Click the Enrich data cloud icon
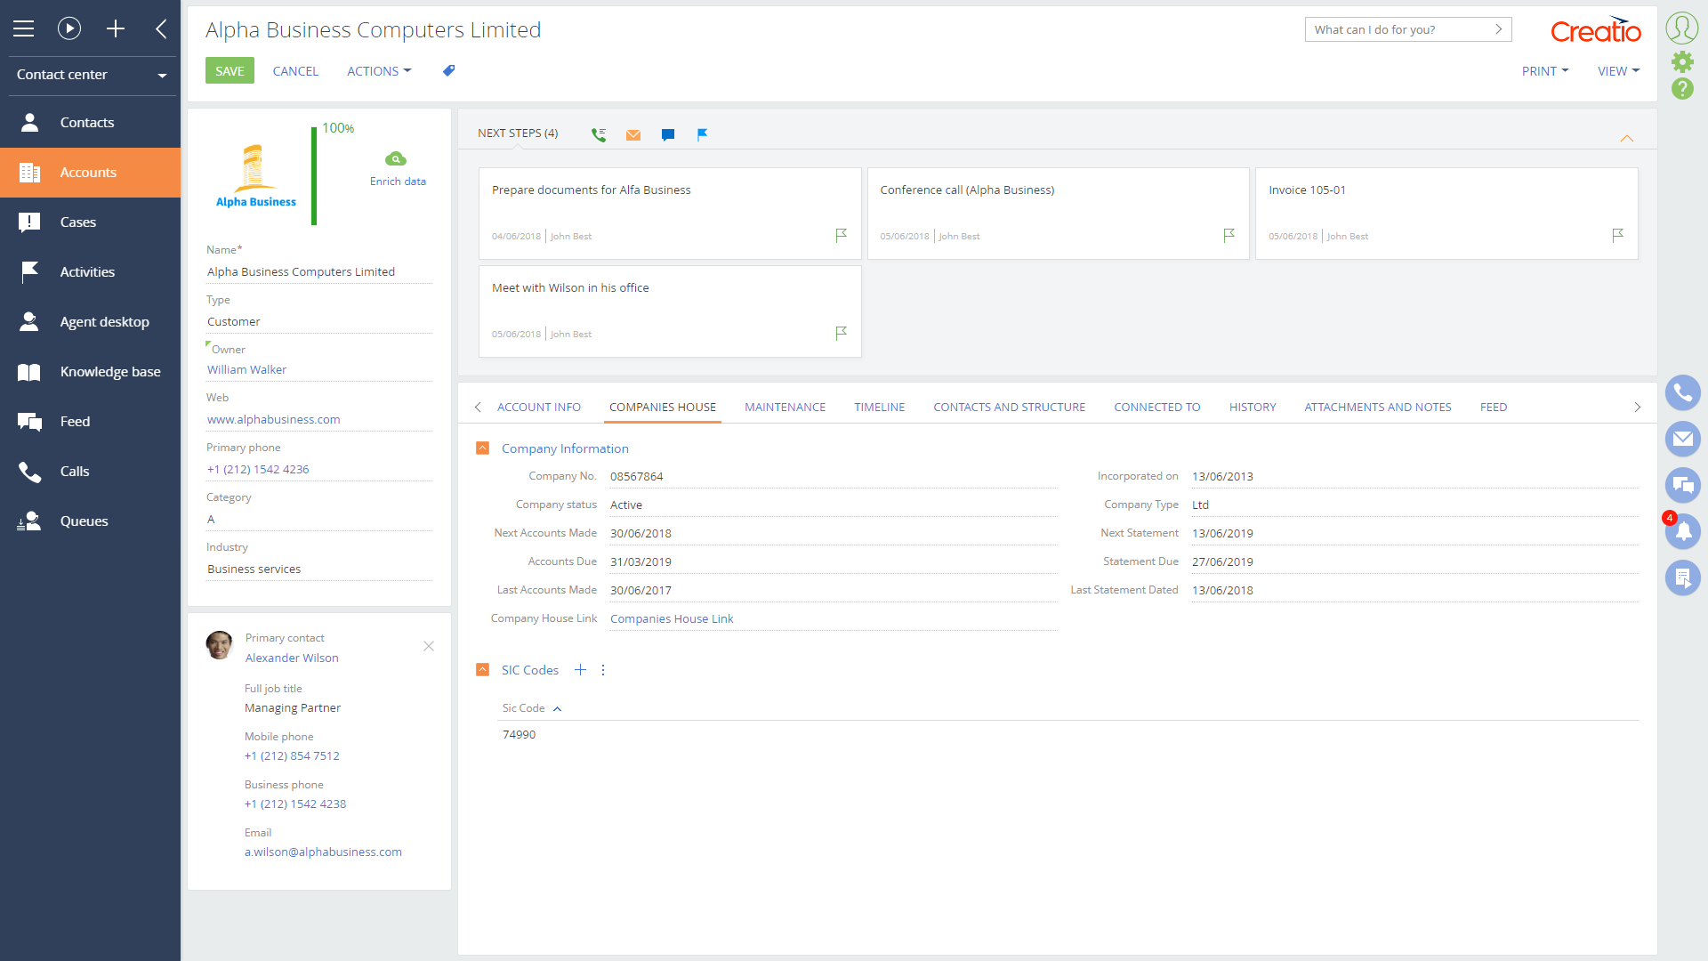The height and width of the screenshot is (961, 1708). pos(396,158)
